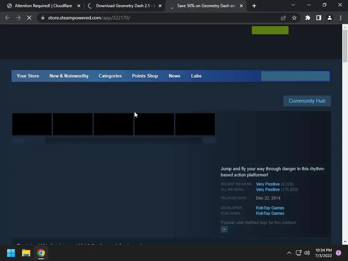
Task: Share this page icon in address bar
Action: coord(283,18)
